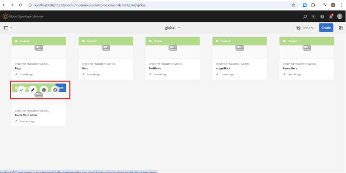The image size is (346, 173).
Task: Click the Fauna Hero demo title
Action: click(26, 115)
